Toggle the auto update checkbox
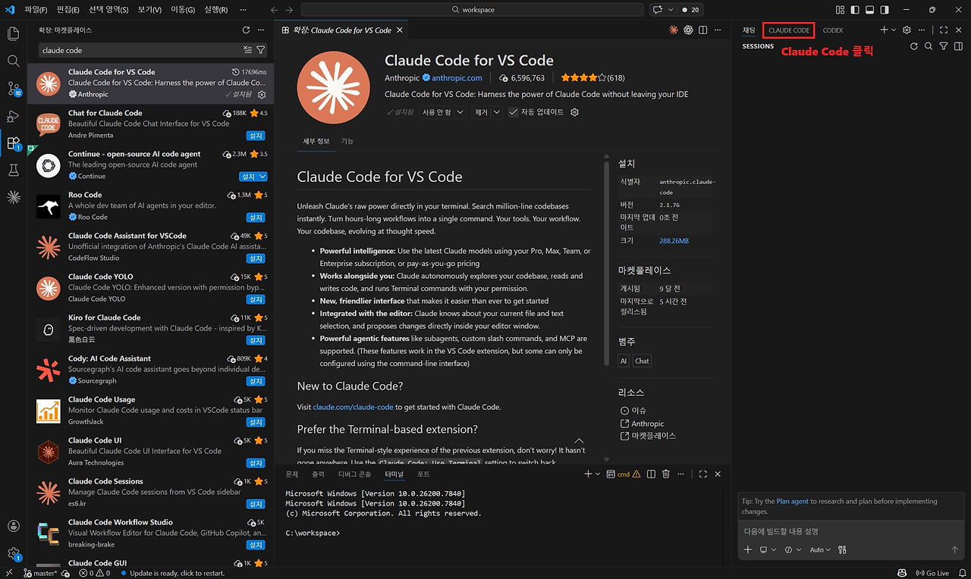Image resolution: width=971 pixels, height=579 pixels. coord(514,112)
